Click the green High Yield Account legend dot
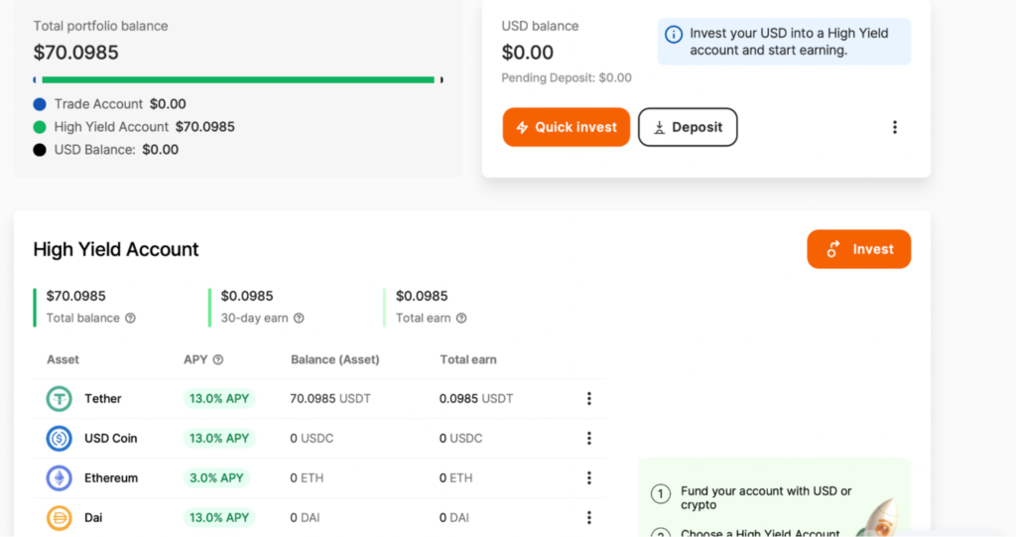Image resolution: width=1016 pixels, height=537 pixels. 40,127
